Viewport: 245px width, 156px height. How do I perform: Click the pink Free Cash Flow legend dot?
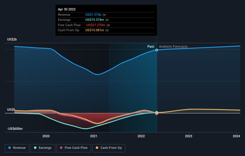coord(61,148)
